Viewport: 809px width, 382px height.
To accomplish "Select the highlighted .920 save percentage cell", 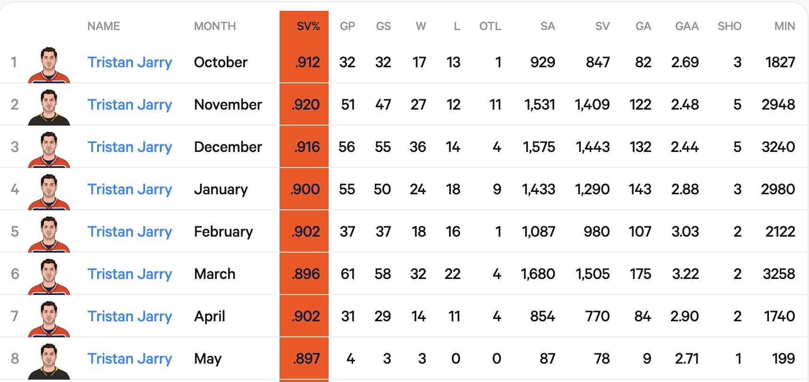I will (304, 104).
